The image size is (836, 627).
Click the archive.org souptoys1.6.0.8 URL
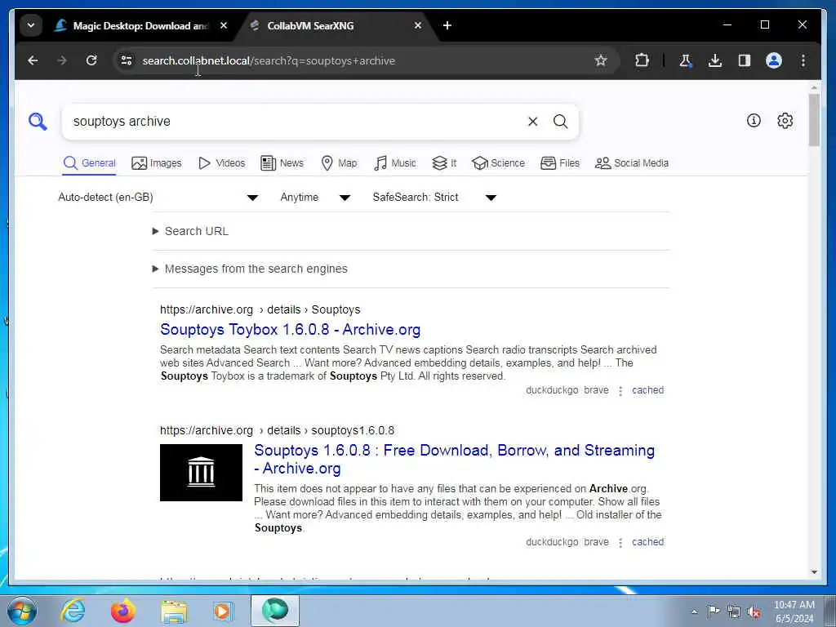(x=278, y=430)
